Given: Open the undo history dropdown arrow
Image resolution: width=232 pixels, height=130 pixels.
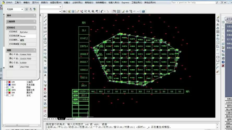Looking at the screenshot, I should point(105,11).
